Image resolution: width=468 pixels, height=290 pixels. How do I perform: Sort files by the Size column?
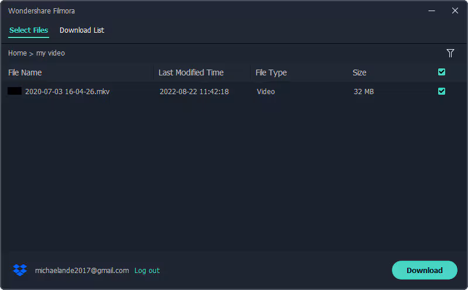(x=359, y=72)
